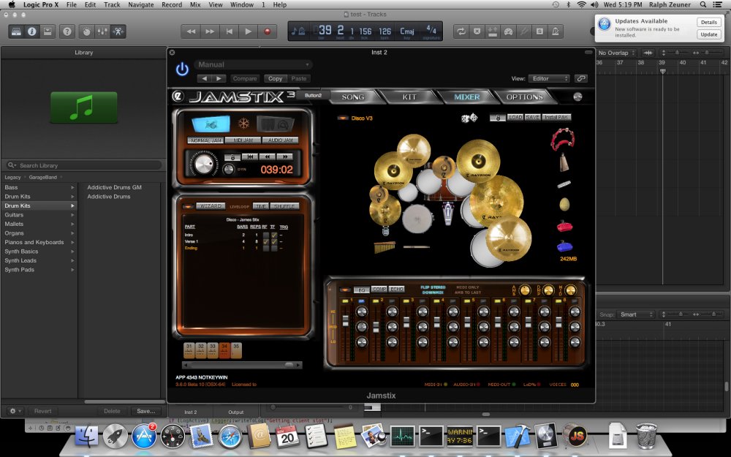Screen dimensions: 731x457
Task: Click the plugin link chain icon
Action: [x=581, y=78]
